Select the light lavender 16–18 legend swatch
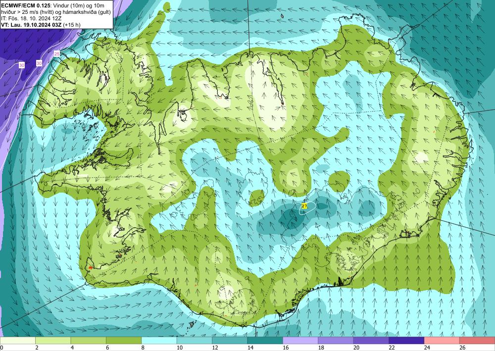This screenshot has width=495, height=351. coord(300,341)
